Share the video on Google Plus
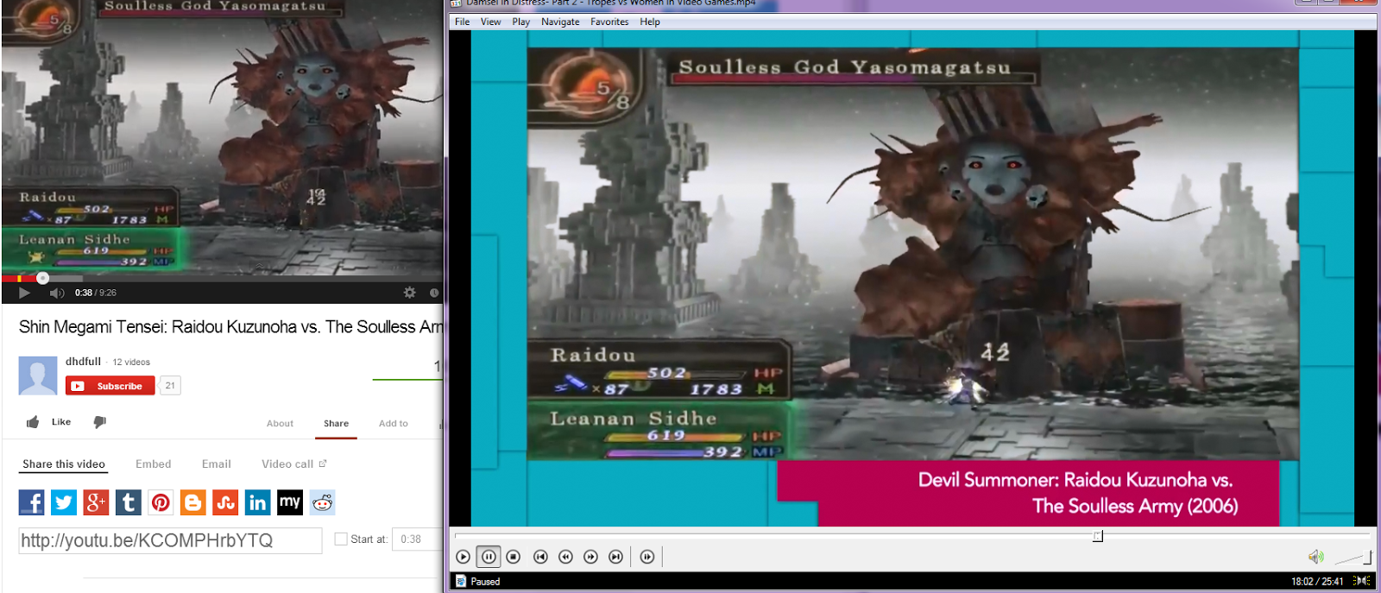Image resolution: width=1381 pixels, height=593 pixels. click(96, 502)
